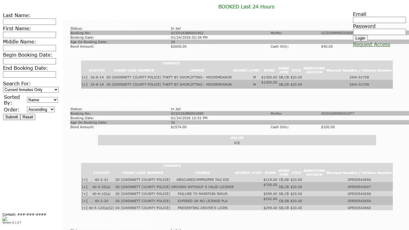Click the Reset button

click(x=28, y=117)
